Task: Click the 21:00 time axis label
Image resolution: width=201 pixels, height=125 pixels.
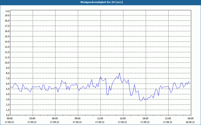Action: [x=168, y=118]
